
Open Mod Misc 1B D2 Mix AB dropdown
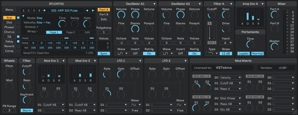(x=230, y=109)
